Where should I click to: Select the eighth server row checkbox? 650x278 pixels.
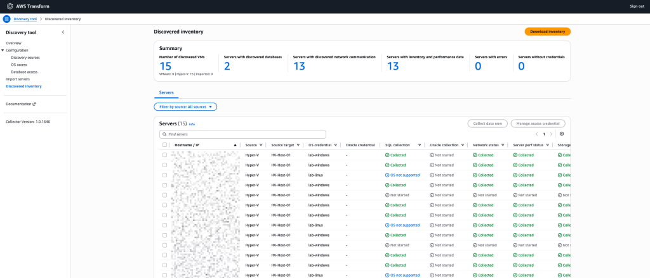[x=164, y=225]
